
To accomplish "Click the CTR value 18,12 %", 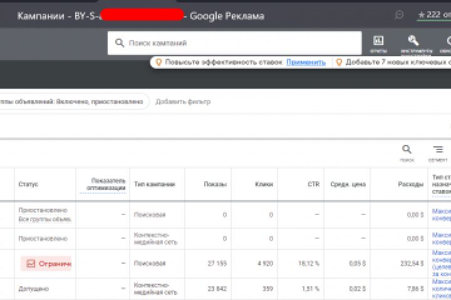I will click(x=309, y=263).
